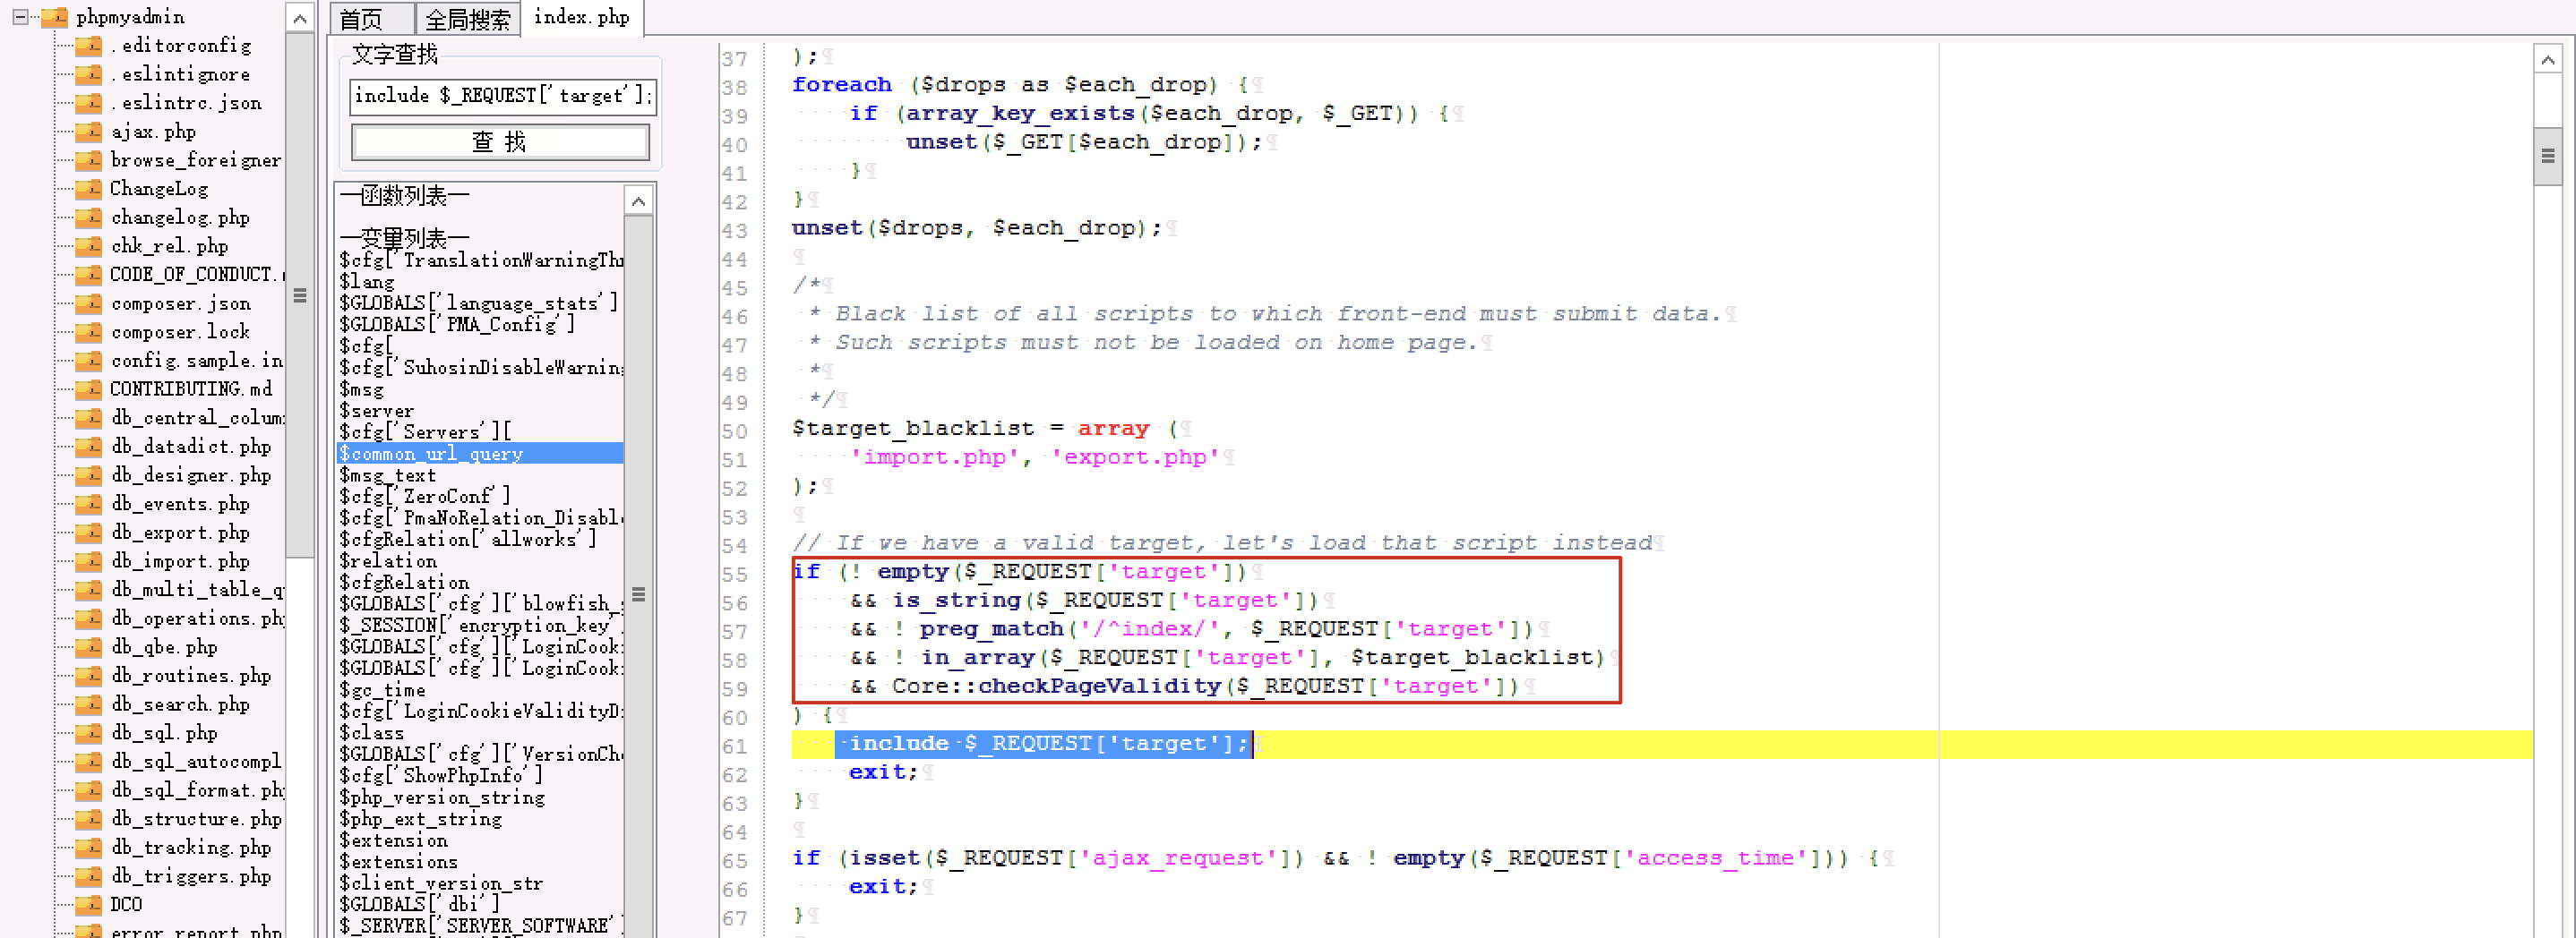Click the db_qbe.php file icon
This screenshot has width=2576, height=938.
click(89, 646)
